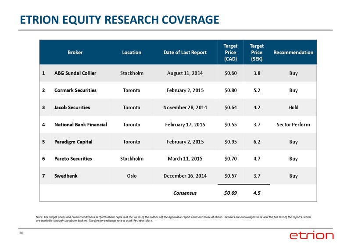Viewport: 351px width, 243px height.
Task: Click the 'Target Price (SEK)' header
Action: (x=257, y=52)
